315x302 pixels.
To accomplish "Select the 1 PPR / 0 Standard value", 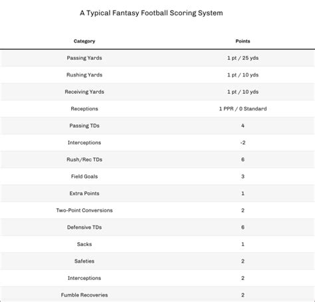I will click(x=243, y=109).
